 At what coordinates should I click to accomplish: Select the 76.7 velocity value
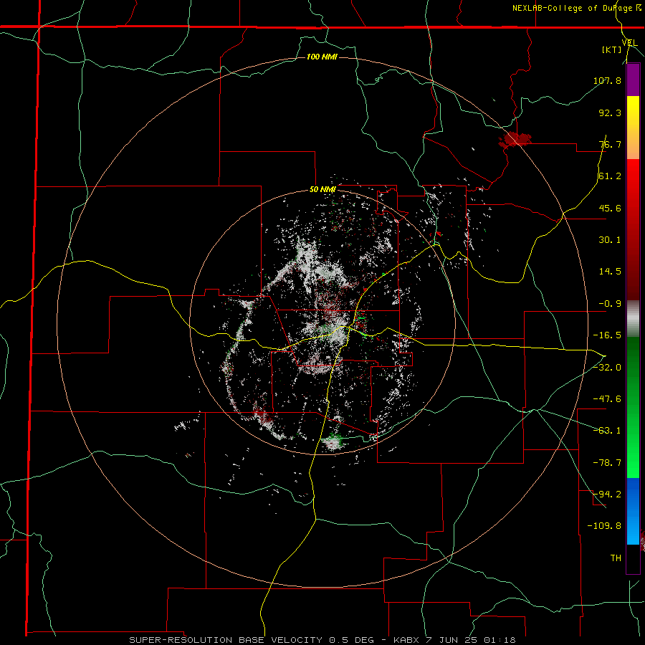(610, 144)
